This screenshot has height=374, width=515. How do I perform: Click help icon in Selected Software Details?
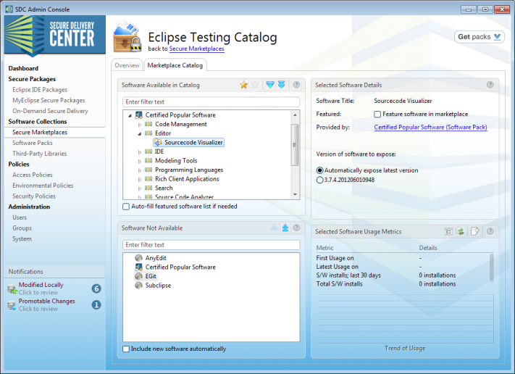tap(490, 85)
